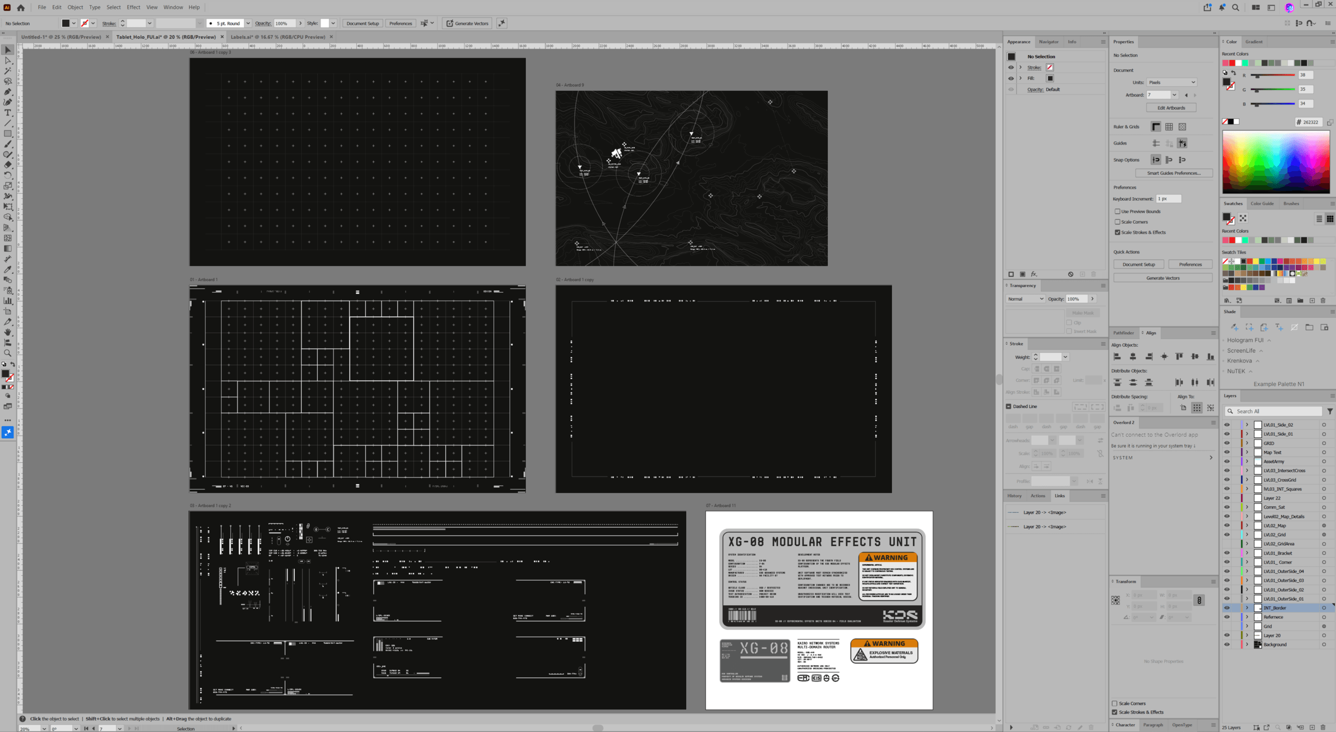Hide the Background layer
Image resolution: width=1336 pixels, height=732 pixels.
point(1227,644)
